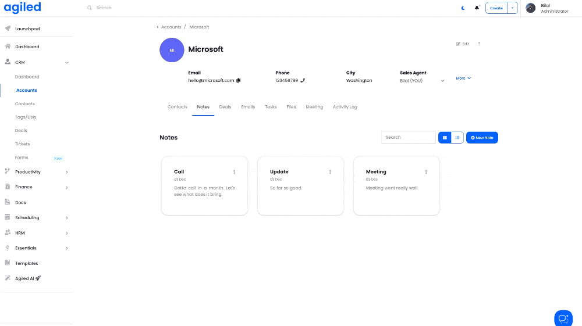Click the Productivity icon in sidebar
Screen dimensions: 582x326
[x=8, y=171]
